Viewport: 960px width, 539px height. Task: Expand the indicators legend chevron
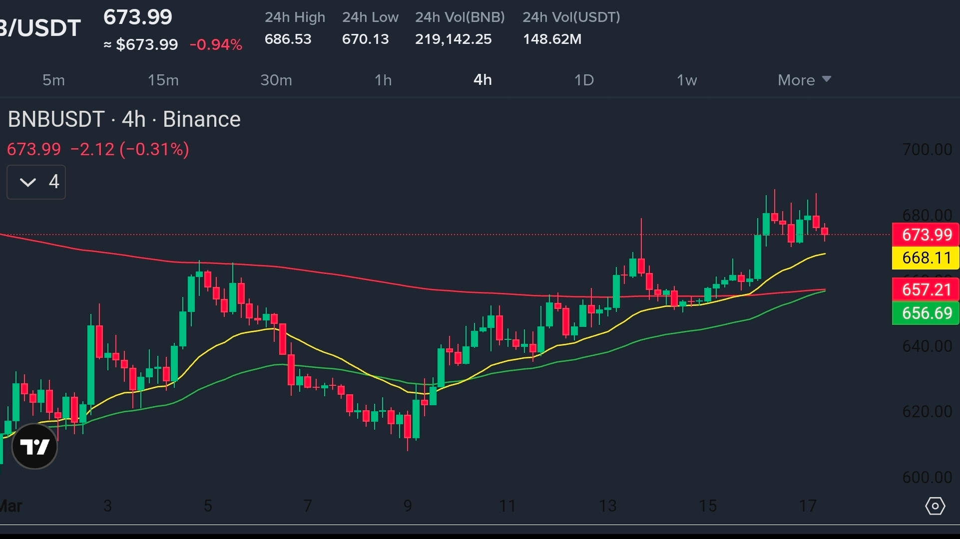[28, 182]
